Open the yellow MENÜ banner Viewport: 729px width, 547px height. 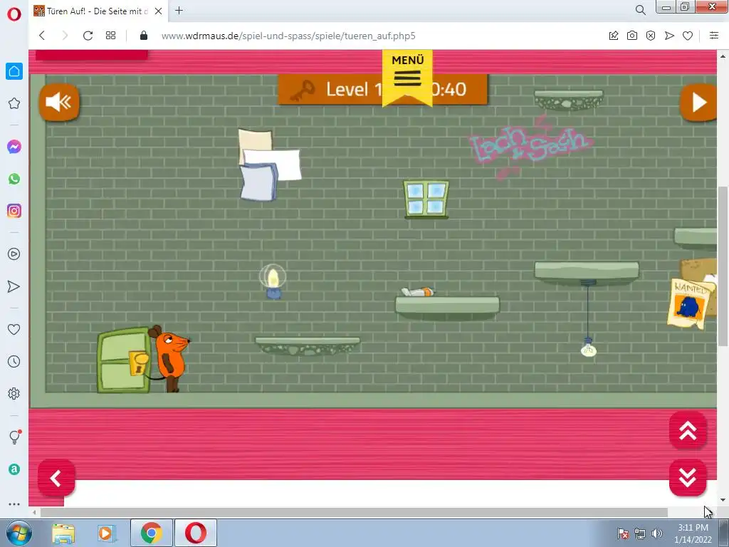[x=407, y=77]
